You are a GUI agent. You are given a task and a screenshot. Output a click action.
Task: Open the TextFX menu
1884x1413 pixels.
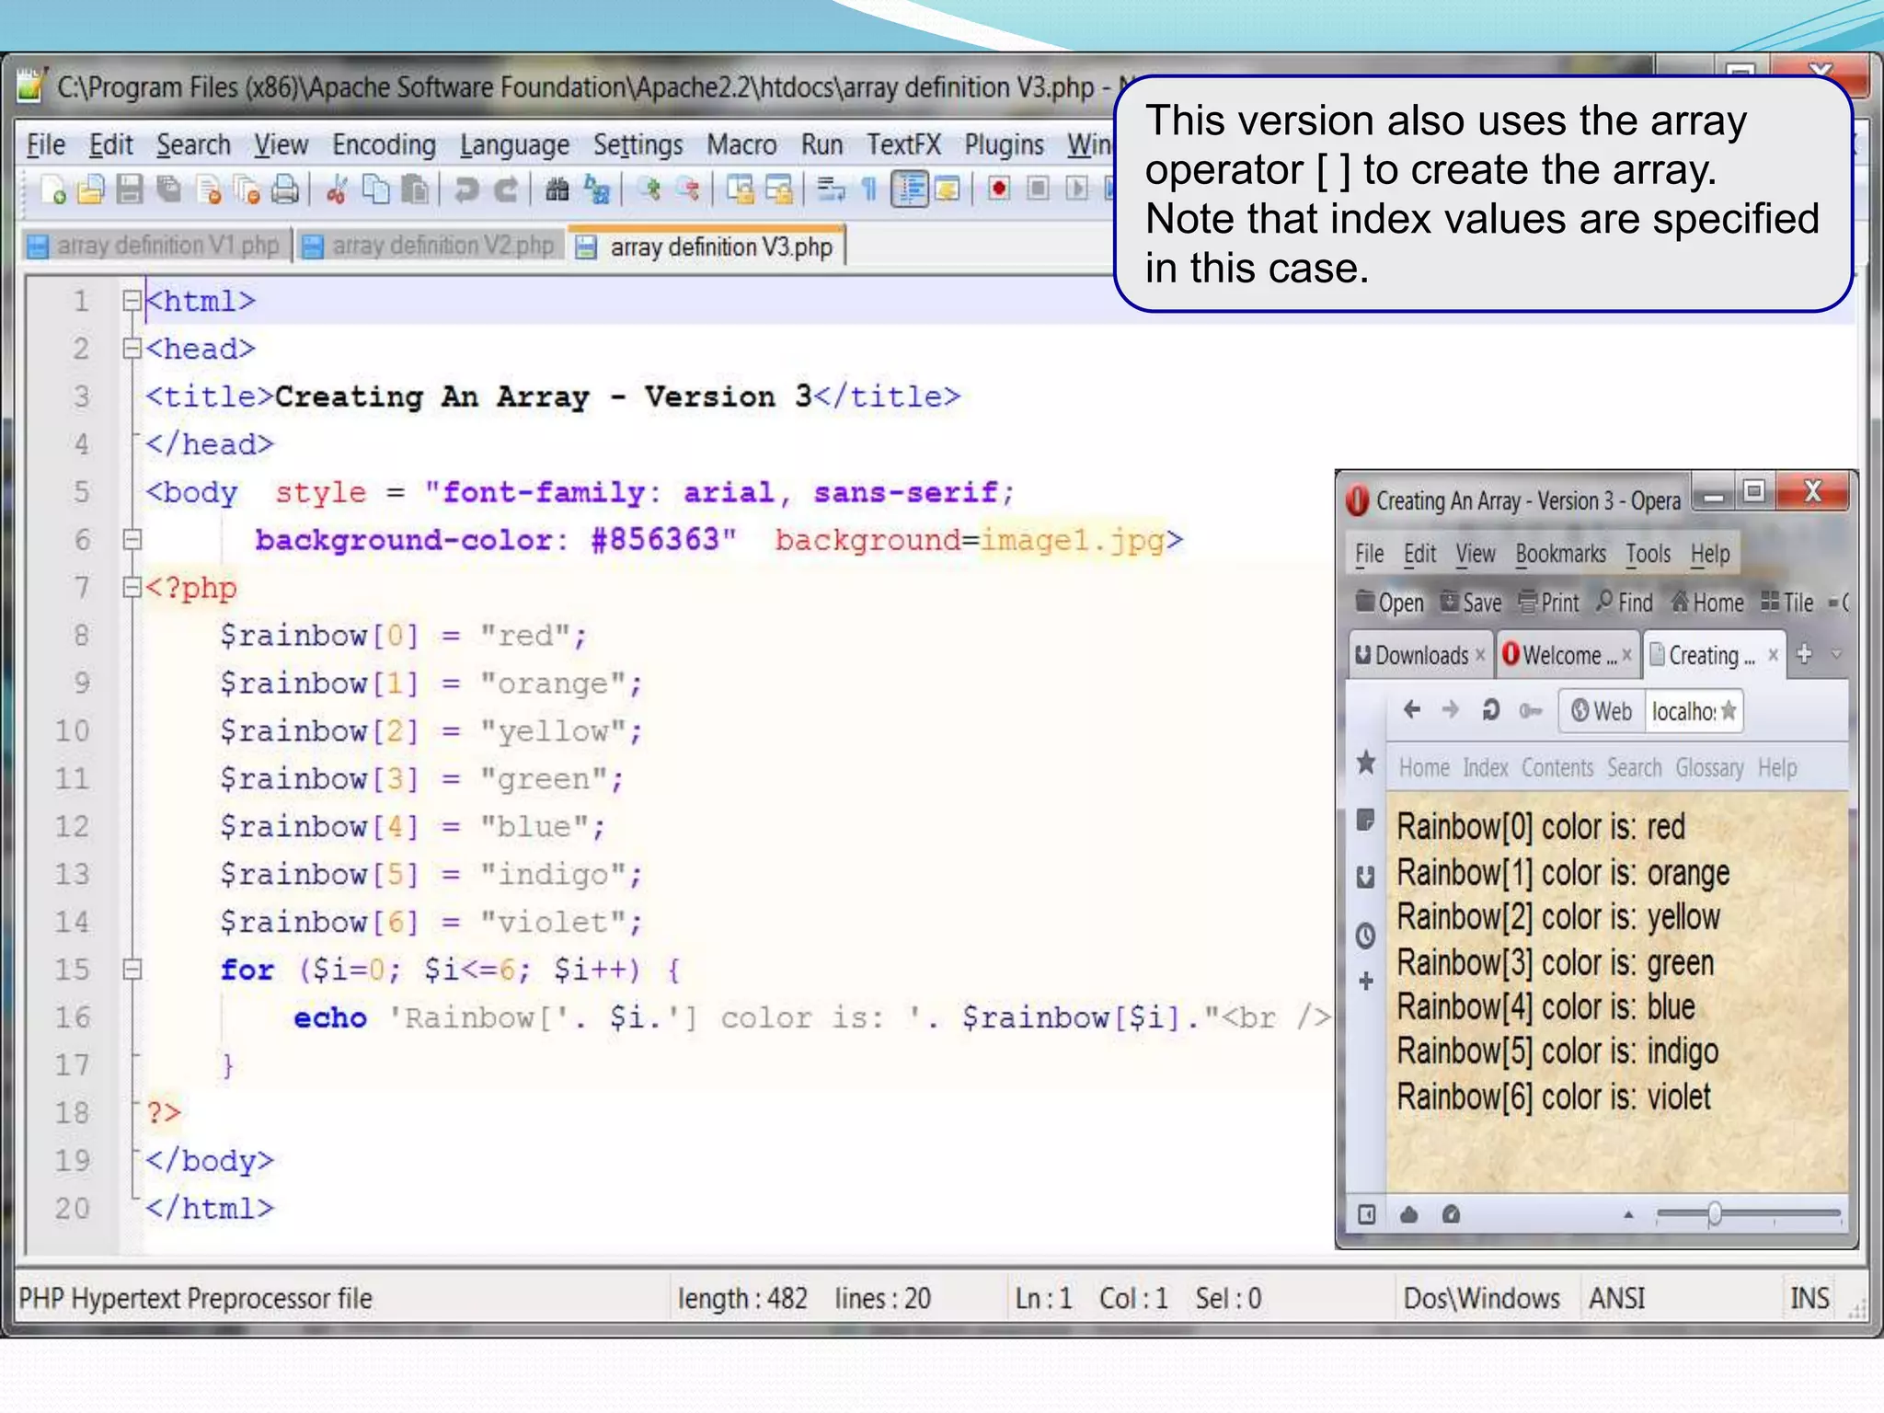(x=903, y=145)
